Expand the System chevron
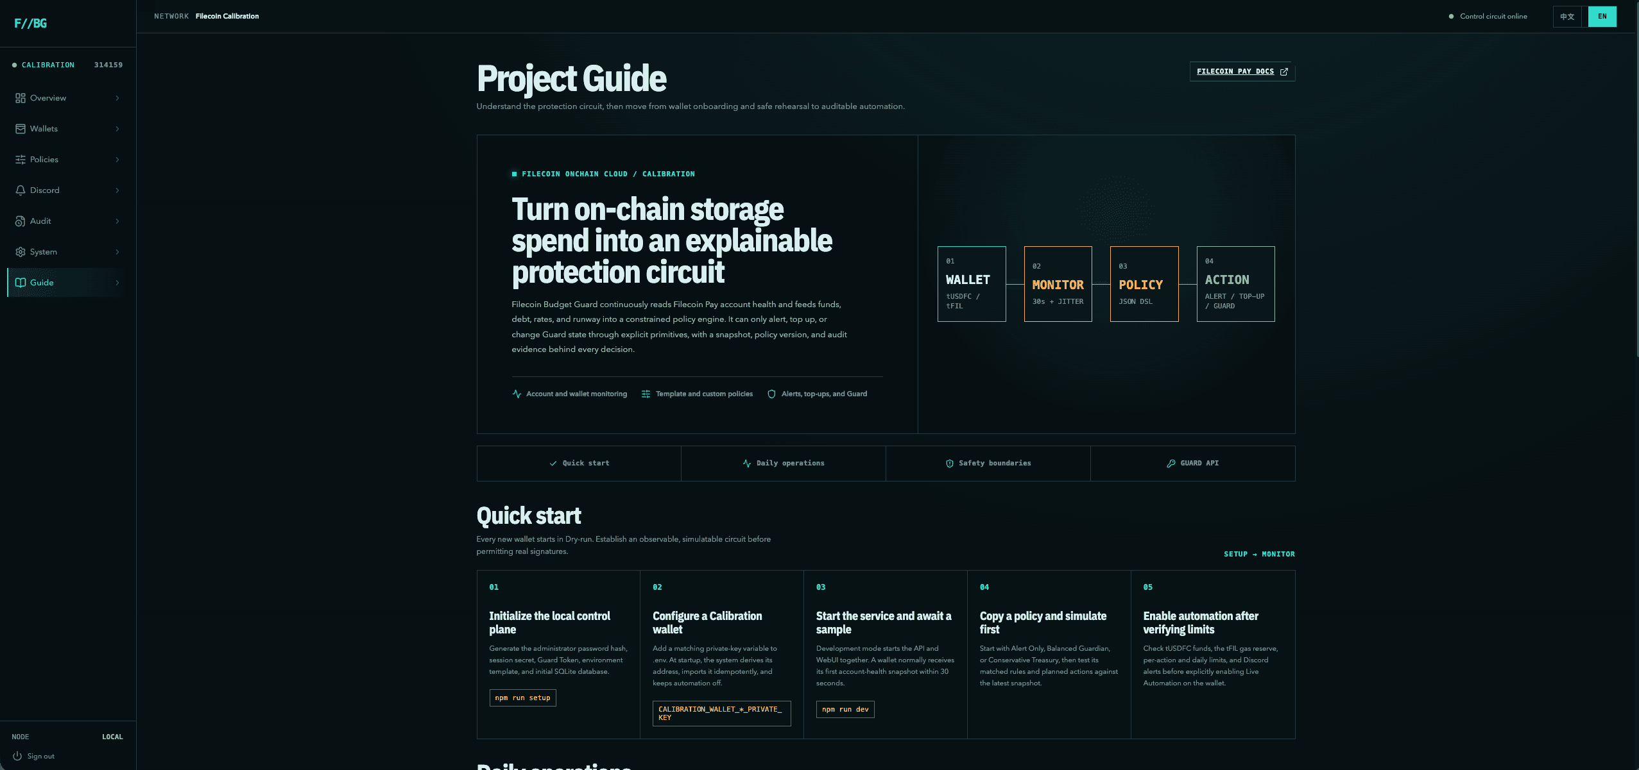Image resolution: width=1639 pixels, height=770 pixels. click(117, 252)
